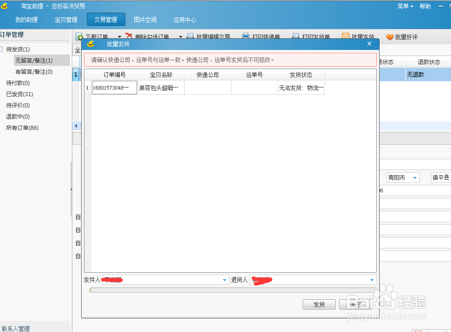The width and height of the screenshot is (451, 332).
Task: Switch to the 图片空间 tab
Action: (145, 20)
